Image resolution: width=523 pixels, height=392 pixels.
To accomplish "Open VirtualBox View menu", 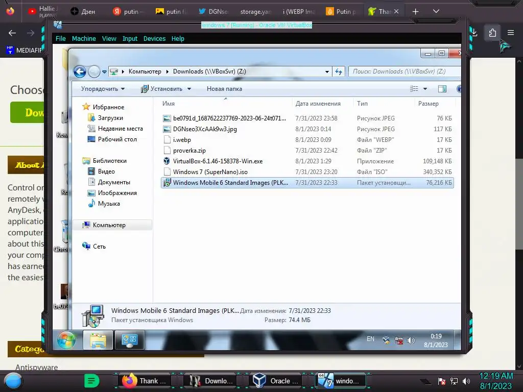I will (109, 39).
